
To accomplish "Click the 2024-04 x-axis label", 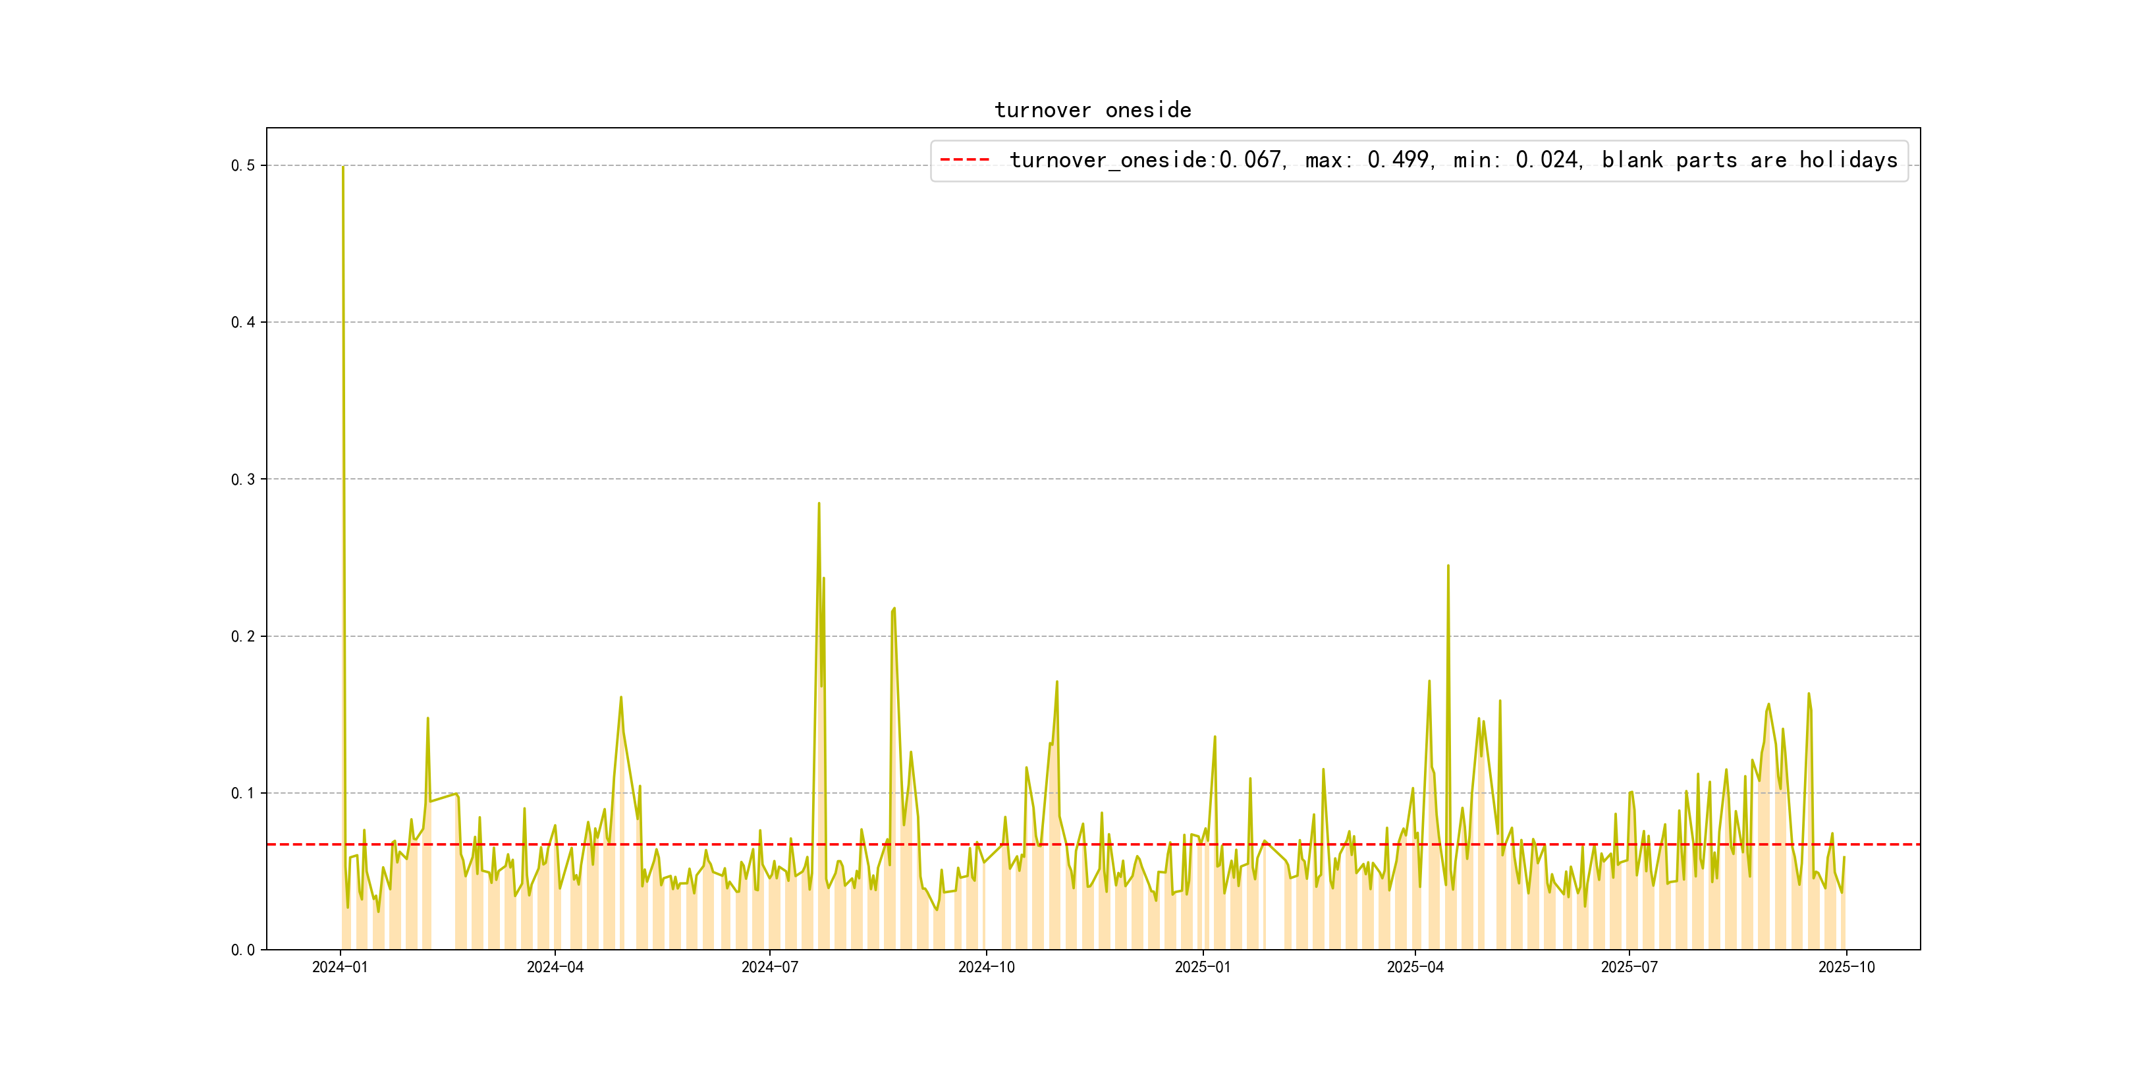I will 555,967.
